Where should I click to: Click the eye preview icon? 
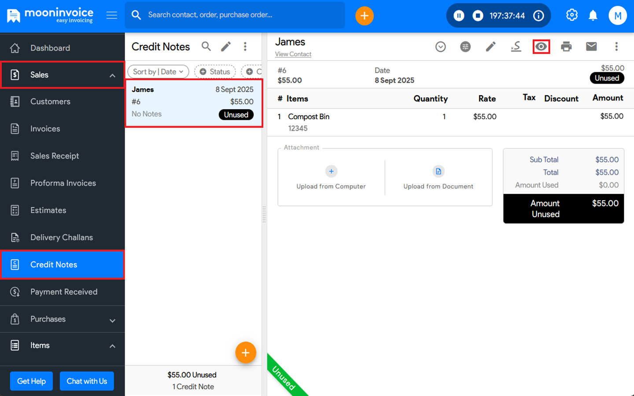[x=541, y=47]
